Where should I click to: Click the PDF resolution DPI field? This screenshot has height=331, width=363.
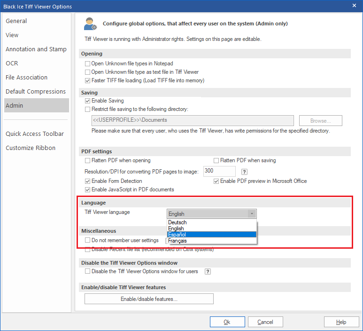pyautogui.click(x=219, y=171)
